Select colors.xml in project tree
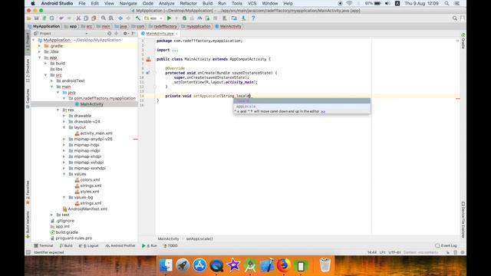Image resolution: width=491 pixels, height=276 pixels. (x=91, y=180)
